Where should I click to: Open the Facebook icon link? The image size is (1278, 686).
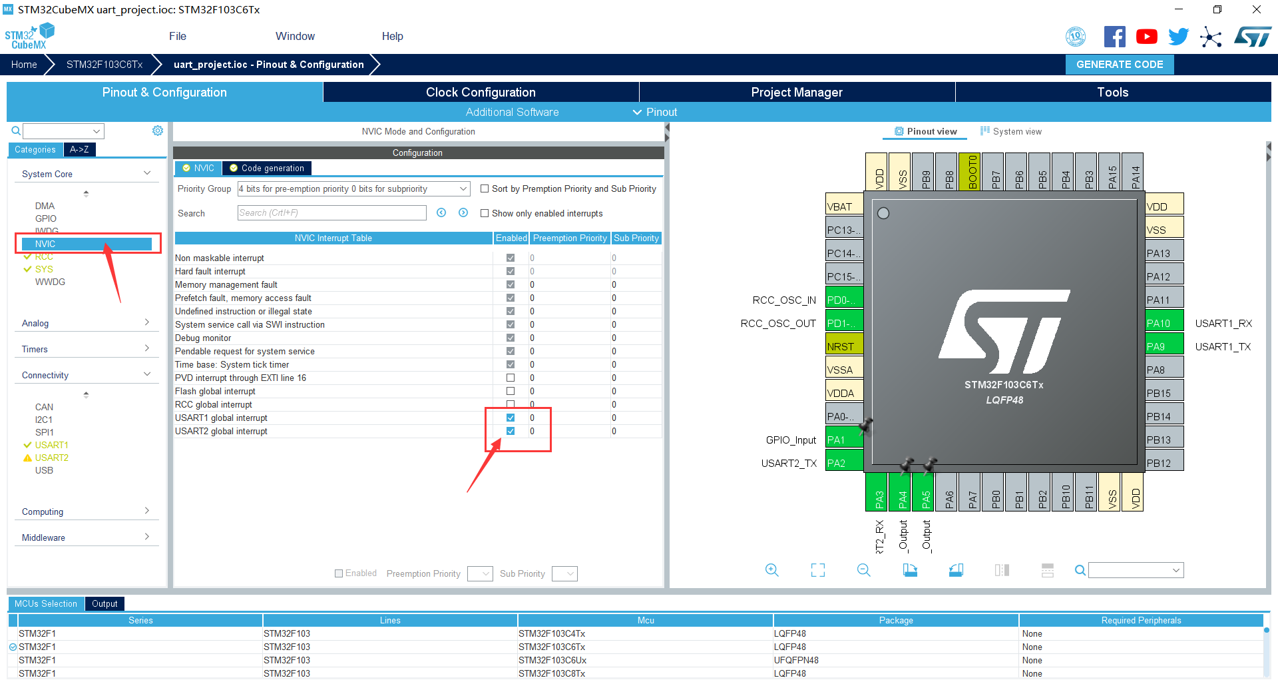coord(1114,37)
